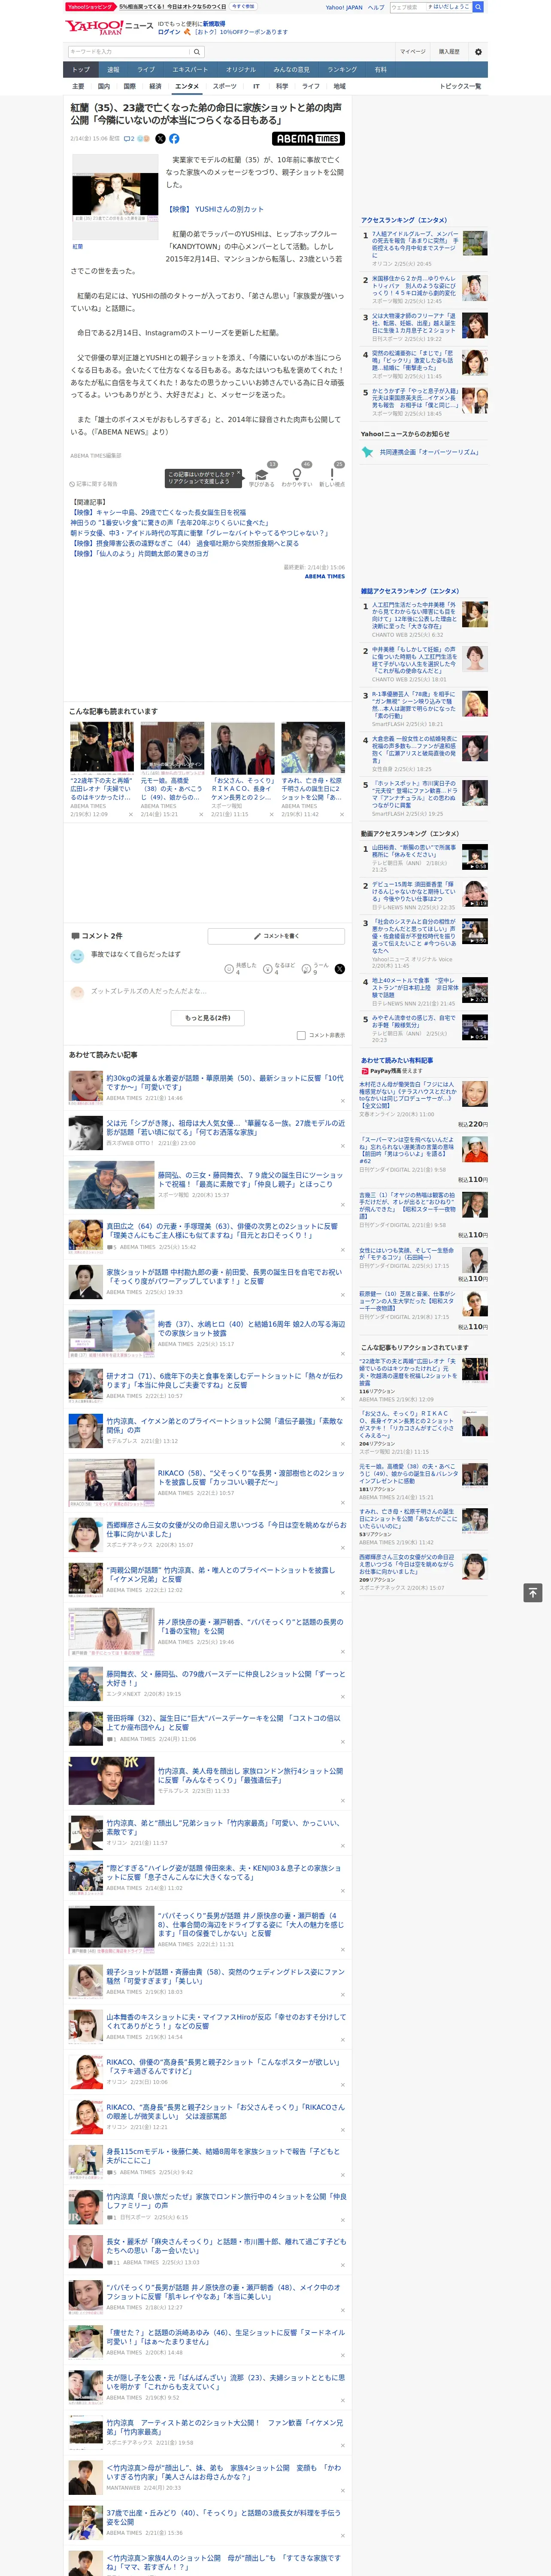Click the pencil コメントを書く button
The image size is (551, 2576).
(x=277, y=936)
